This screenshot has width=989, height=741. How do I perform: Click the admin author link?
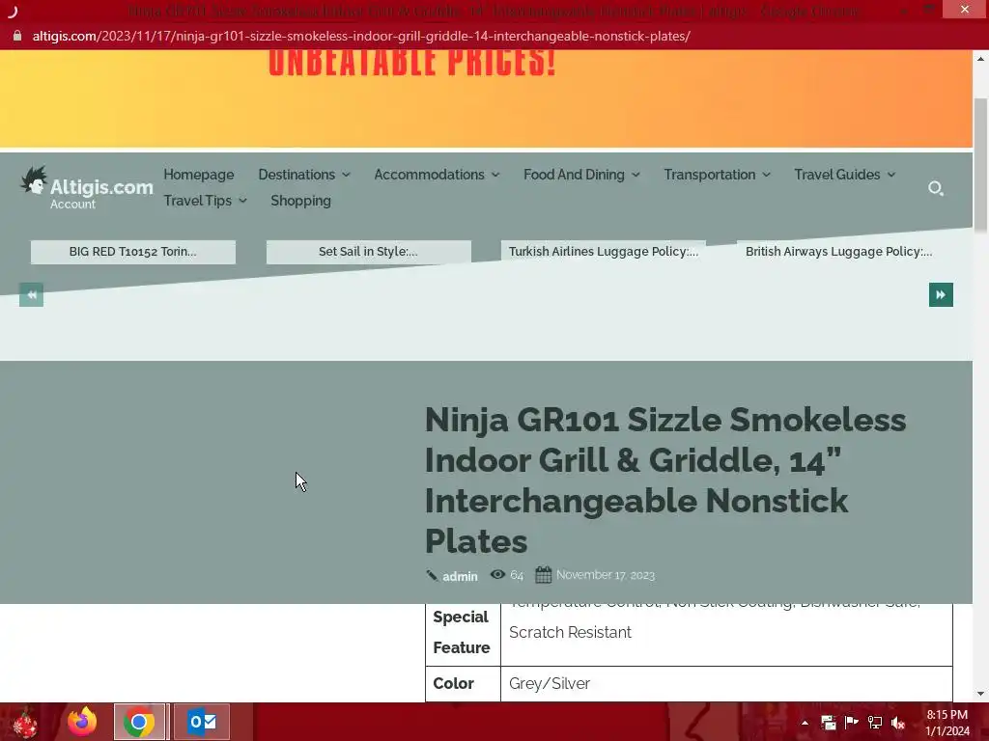click(x=460, y=576)
